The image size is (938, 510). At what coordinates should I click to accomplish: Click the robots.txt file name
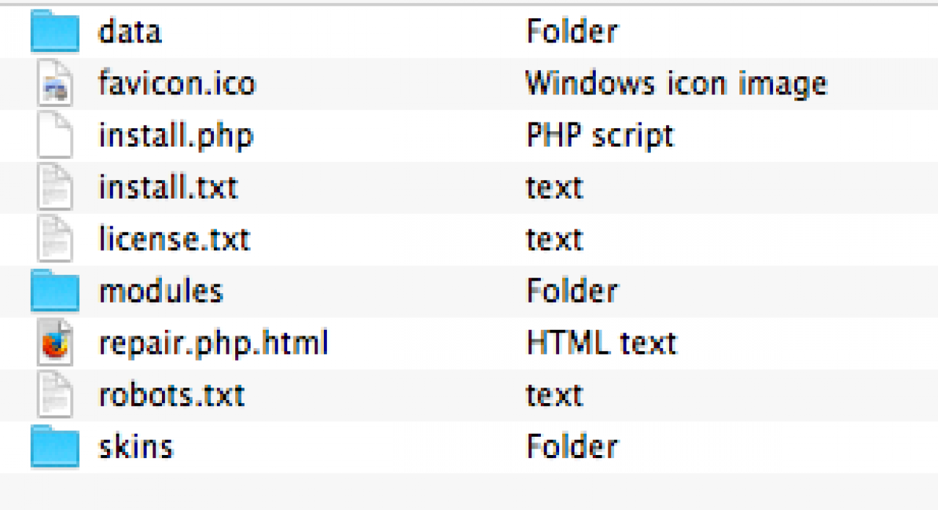coord(171,396)
